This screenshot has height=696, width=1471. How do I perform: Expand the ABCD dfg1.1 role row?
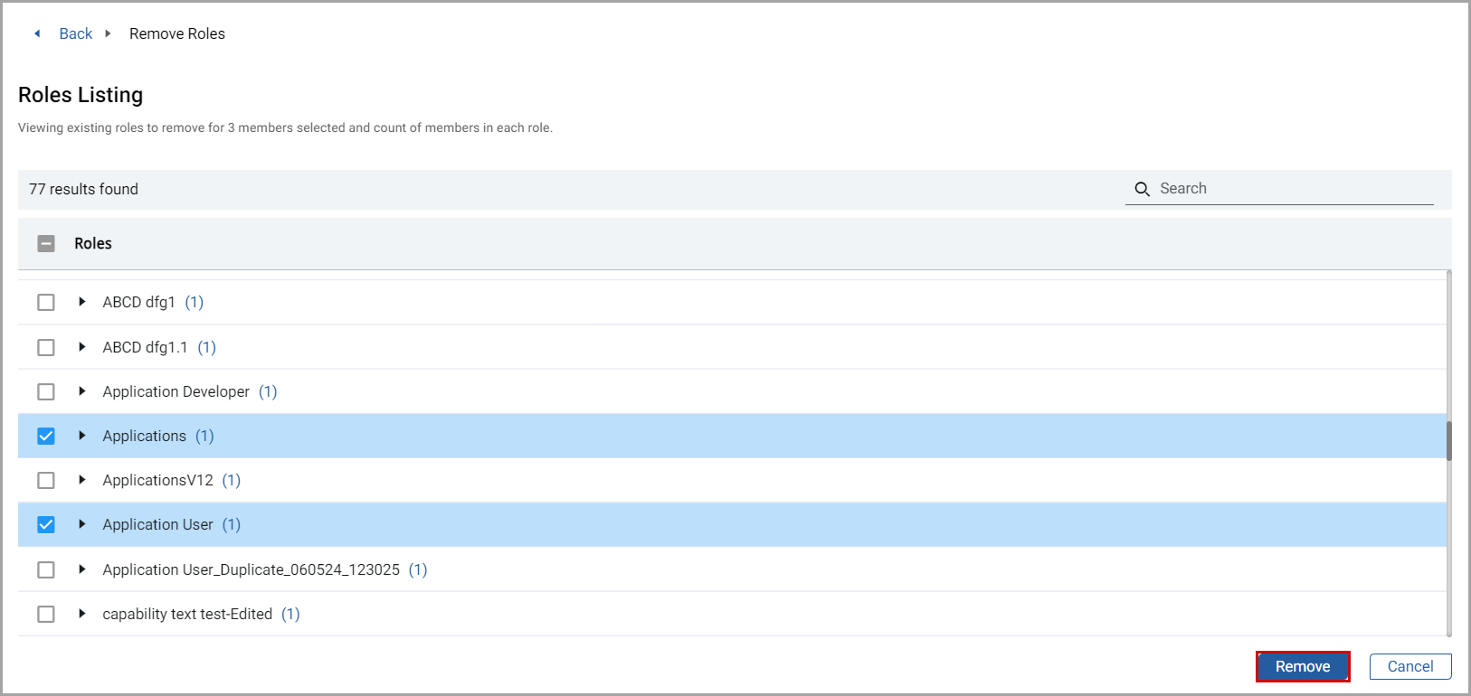click(x=82, y=347)
